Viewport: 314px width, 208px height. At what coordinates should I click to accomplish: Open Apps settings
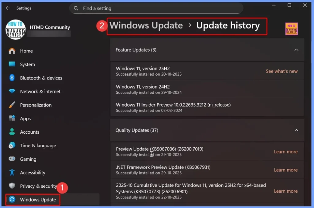tap(25, 118)
